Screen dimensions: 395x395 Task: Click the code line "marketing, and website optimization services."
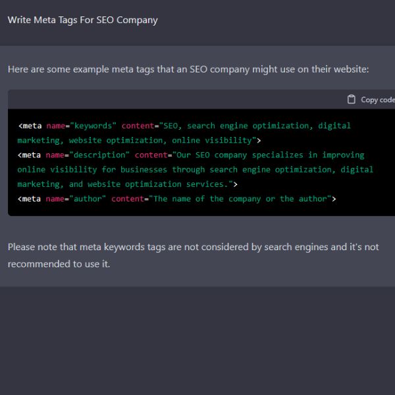coord(127,184)
